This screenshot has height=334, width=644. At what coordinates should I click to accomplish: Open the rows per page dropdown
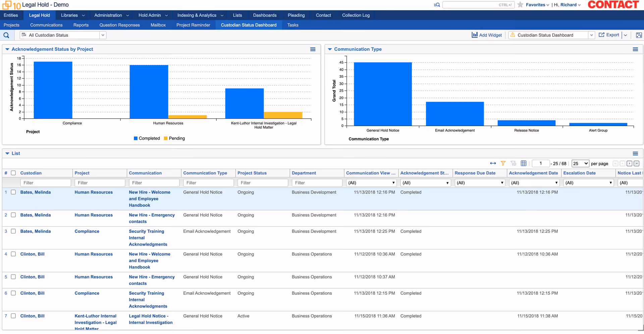580,164
